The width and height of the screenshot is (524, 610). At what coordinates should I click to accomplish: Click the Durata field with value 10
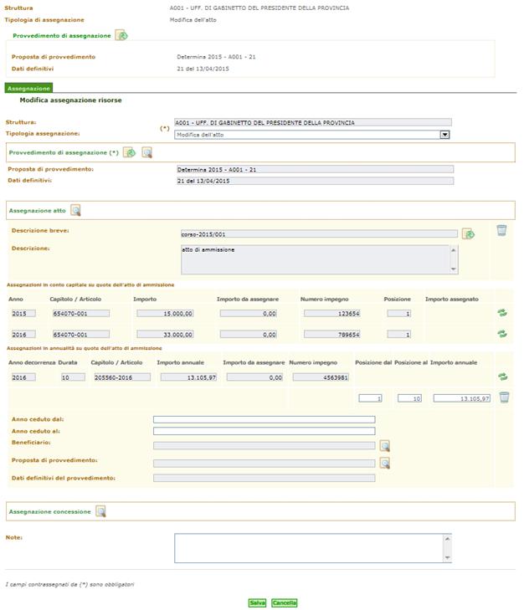(x=73, y=377)
